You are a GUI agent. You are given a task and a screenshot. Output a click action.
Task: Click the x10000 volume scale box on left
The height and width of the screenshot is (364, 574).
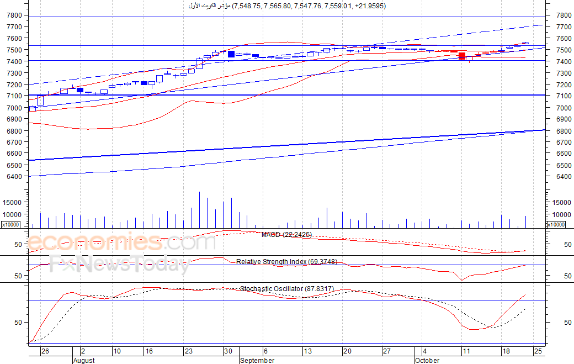coord(10,224)
